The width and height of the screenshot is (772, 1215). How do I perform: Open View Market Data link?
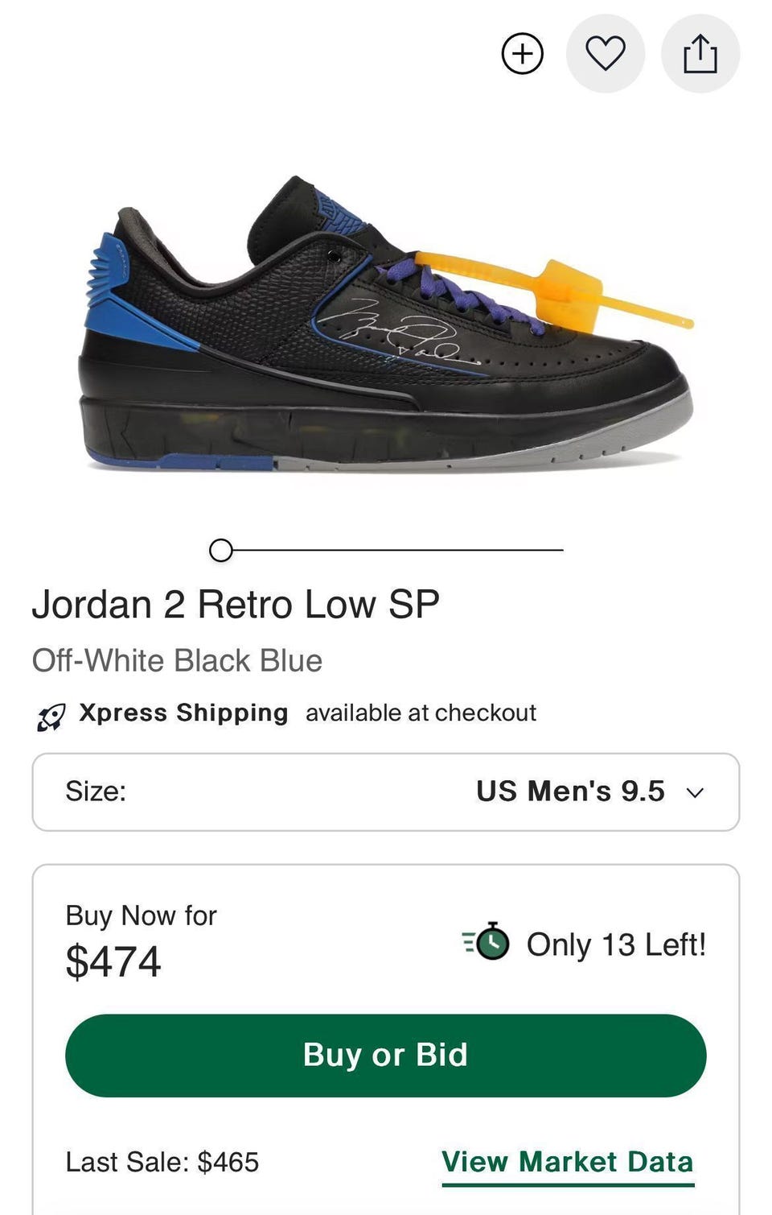[568, 1163]
